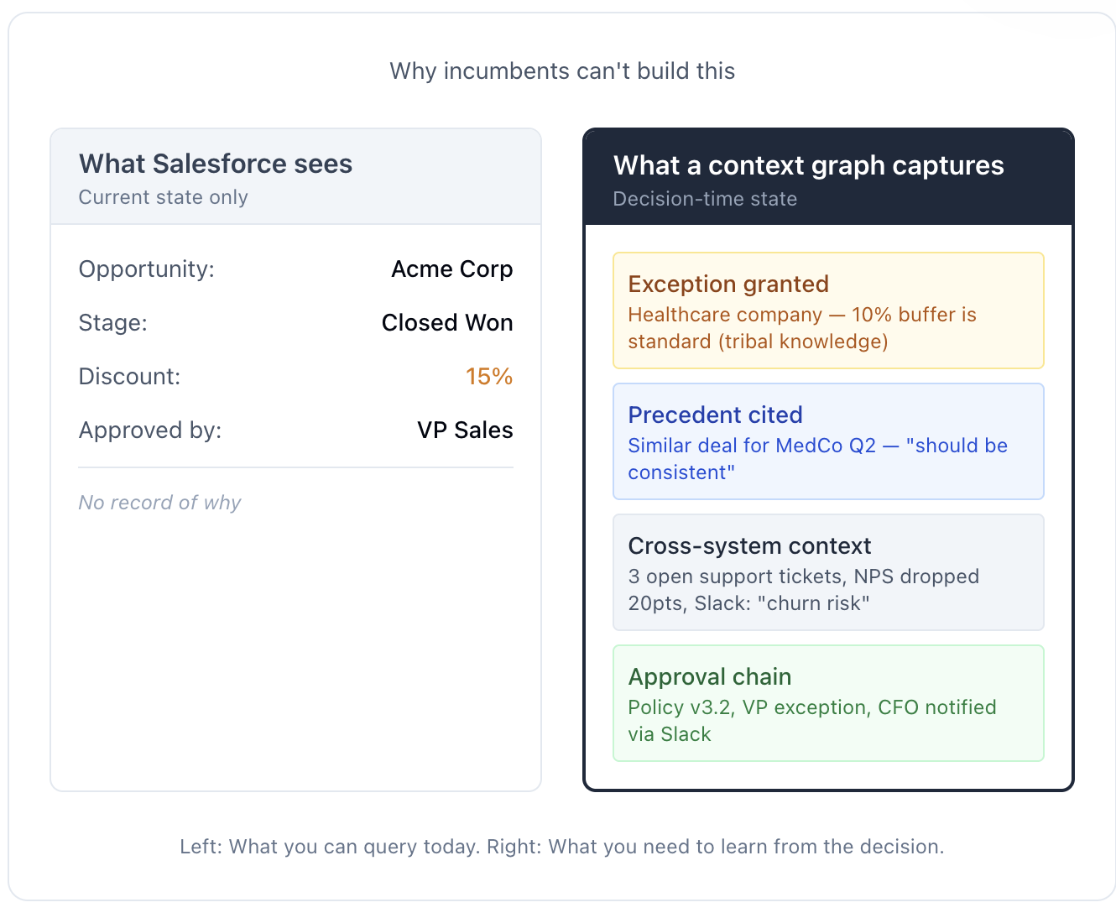Click the "Approved by:" field label
Viewport: 1116px width, 918px height.
[149, 430]
